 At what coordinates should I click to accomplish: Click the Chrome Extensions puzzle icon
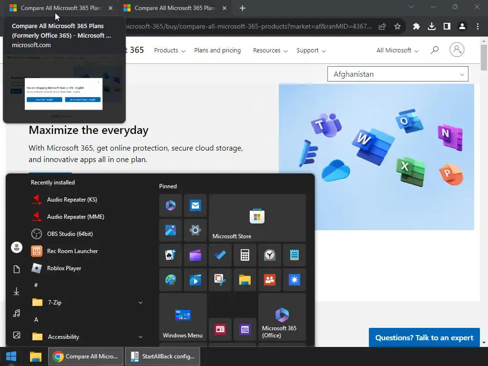click(416, 27)
